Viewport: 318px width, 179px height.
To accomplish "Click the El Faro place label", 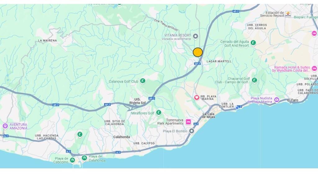I will (293, 100).
